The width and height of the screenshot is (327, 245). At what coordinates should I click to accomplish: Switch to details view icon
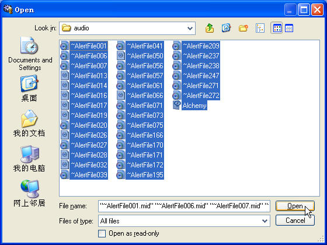(x=289, y=28)
